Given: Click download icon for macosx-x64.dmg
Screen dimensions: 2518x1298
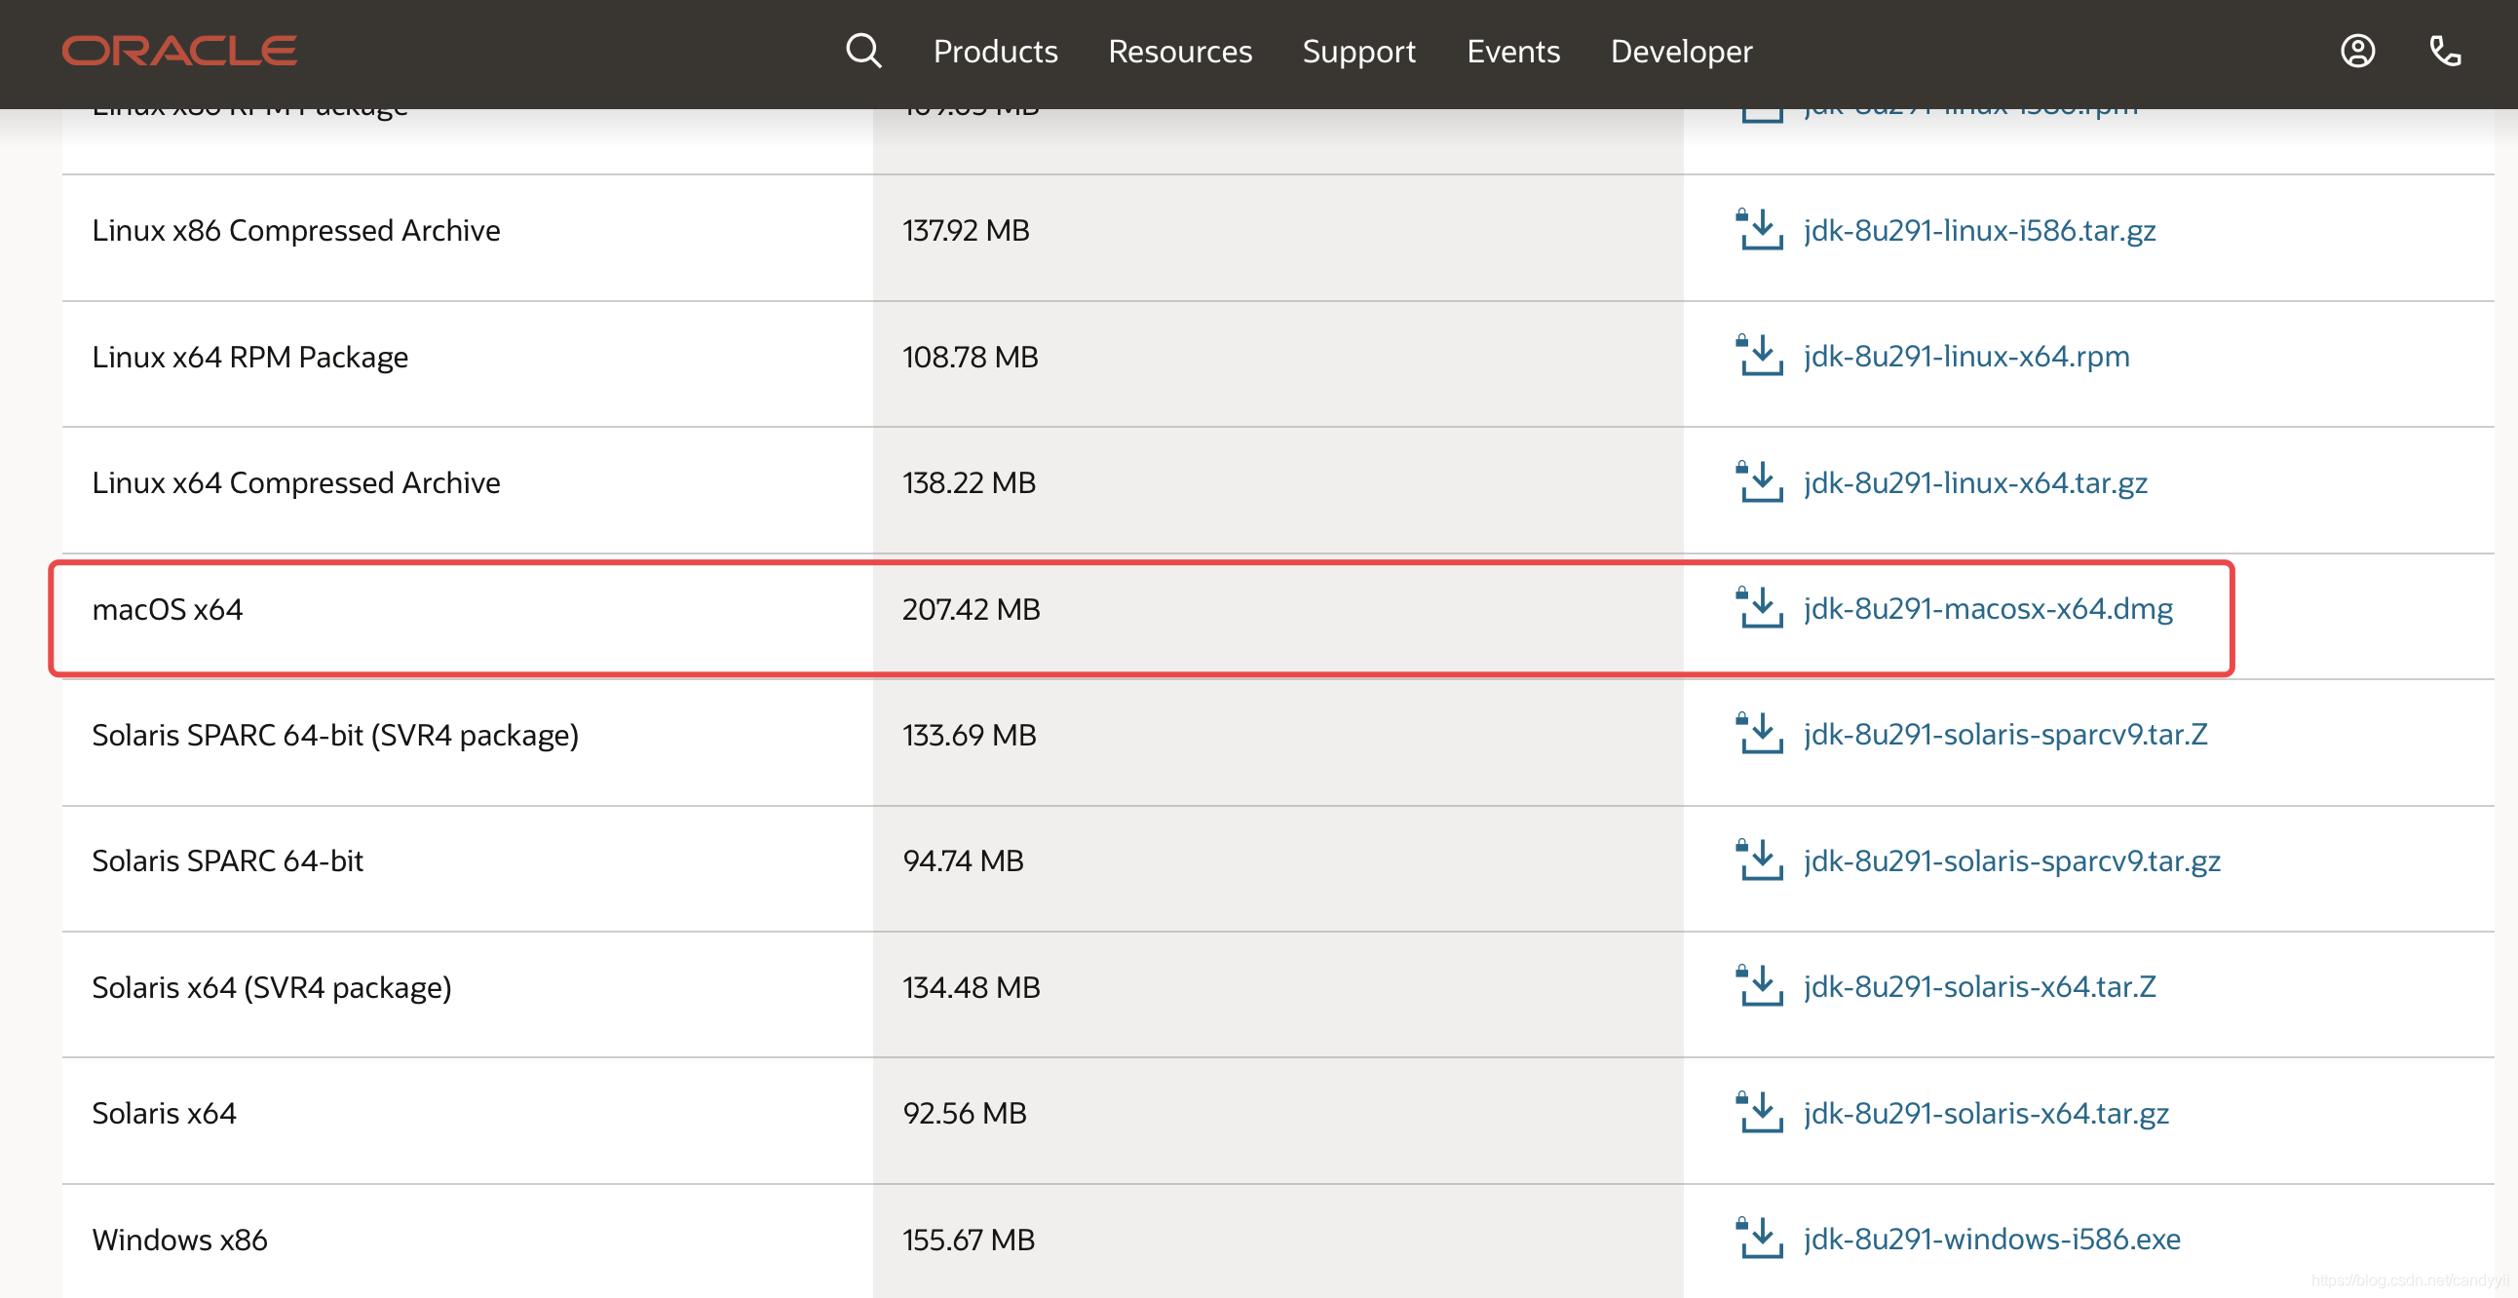Looking at the screenshot, I should point(1760,608).
